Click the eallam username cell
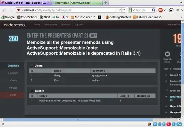 (96, 80)
